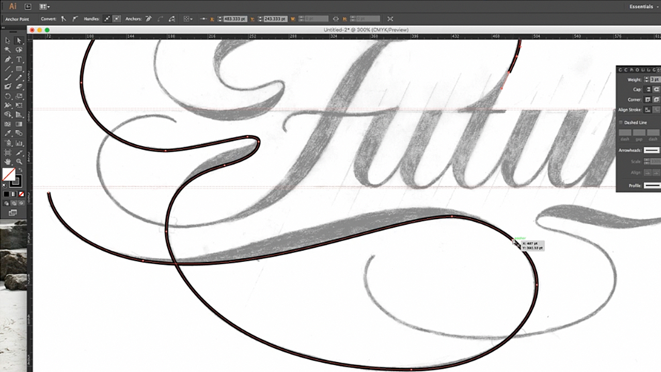
Task: Select the Magic Wand tool
Action: click(6, 49)
